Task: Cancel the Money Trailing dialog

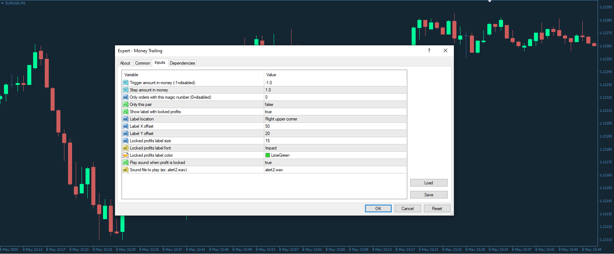Action: [408, 209]
